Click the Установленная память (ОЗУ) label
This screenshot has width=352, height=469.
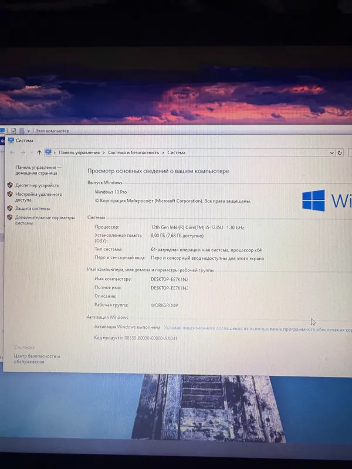pyautogui.click(x=118, y=238)
